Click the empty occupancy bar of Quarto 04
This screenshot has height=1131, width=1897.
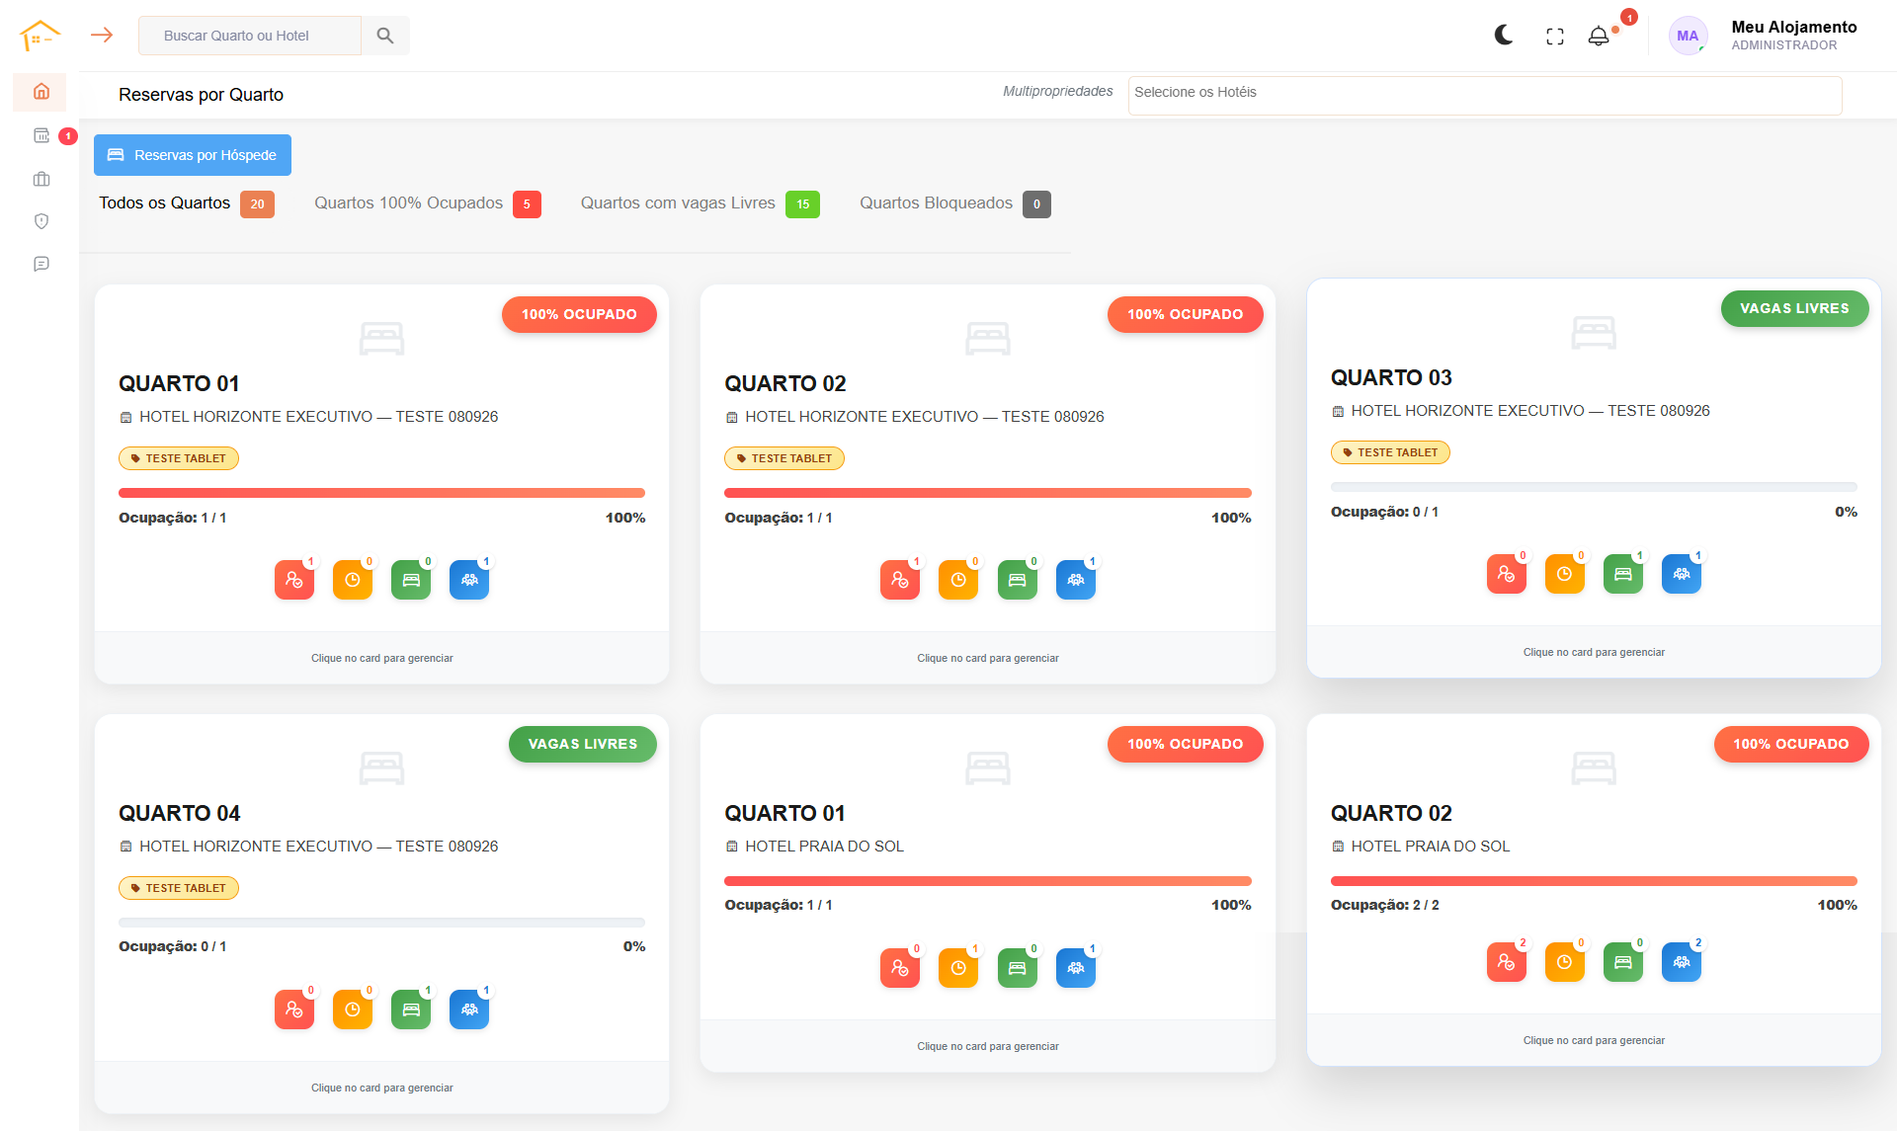tap(381, 923)
